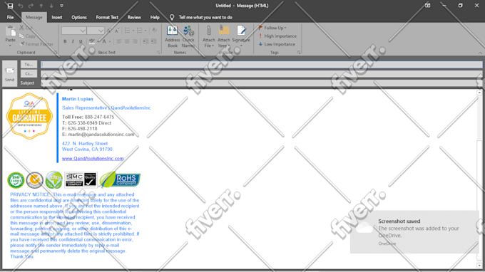Toggle align text left

click(x=119, y=41)
